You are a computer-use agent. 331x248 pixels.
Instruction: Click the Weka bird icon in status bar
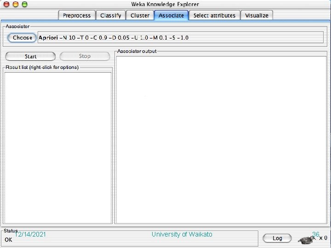[307, 239]
